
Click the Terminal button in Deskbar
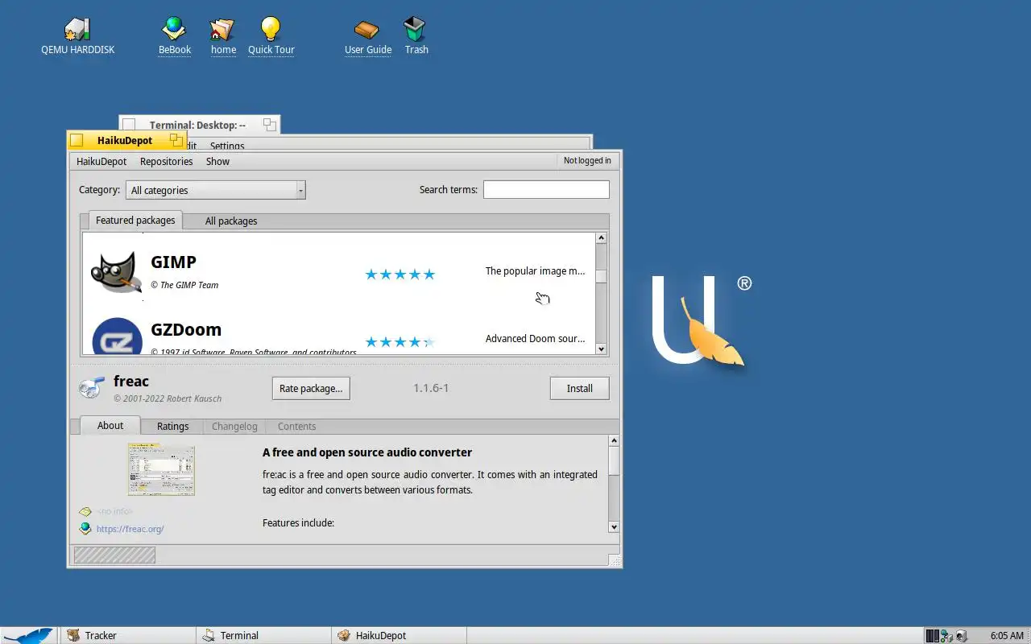pyautogui.click(x=263, y=635)
